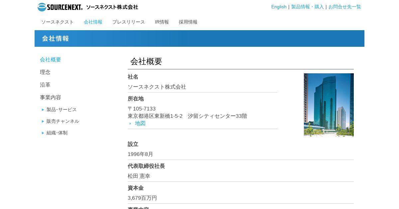Screen dimensions: 399x209
Task: Open 事業内容 in the sidebar
Action: click(51, 98)
